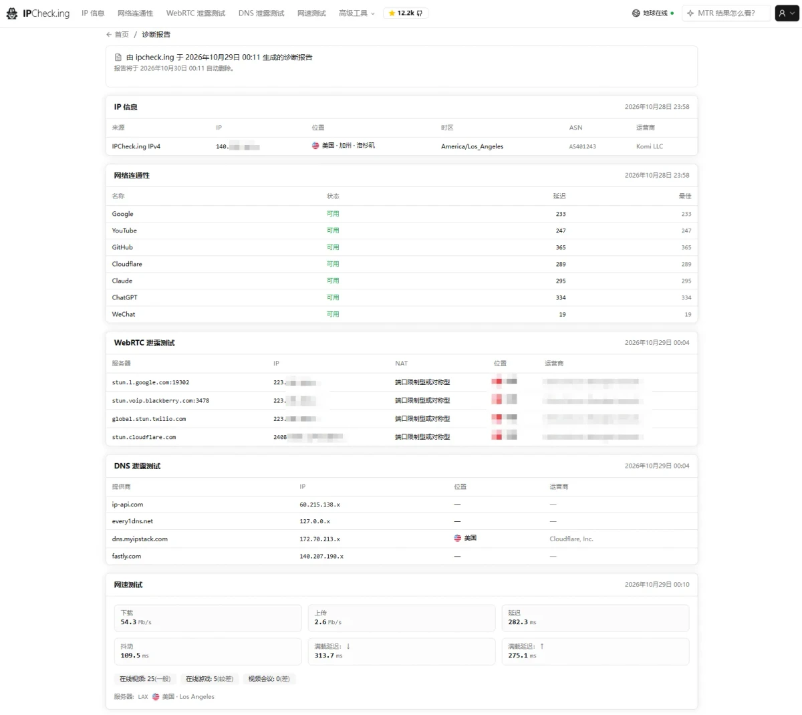Screen dimensions: 802x715
Task: Select the WeChat row name
Action: coord(124,314)
